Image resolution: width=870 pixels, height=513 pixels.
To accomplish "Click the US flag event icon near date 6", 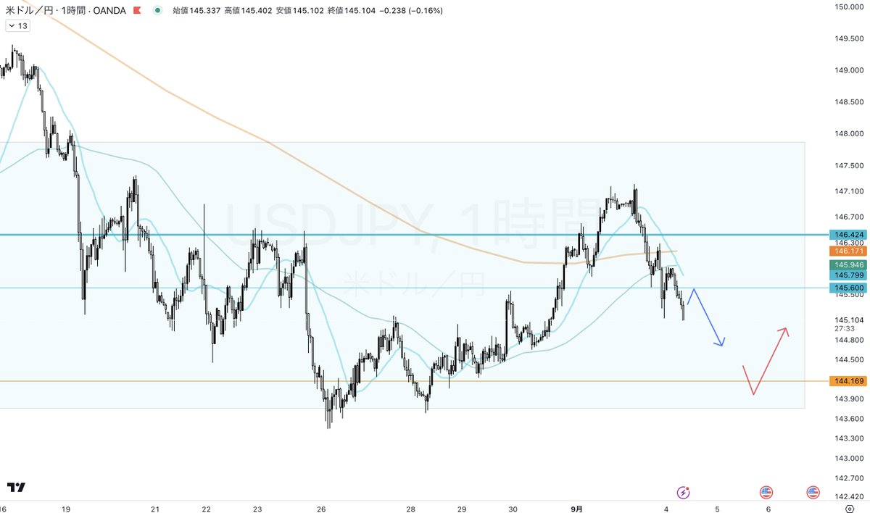I will [x=766, y=493].
